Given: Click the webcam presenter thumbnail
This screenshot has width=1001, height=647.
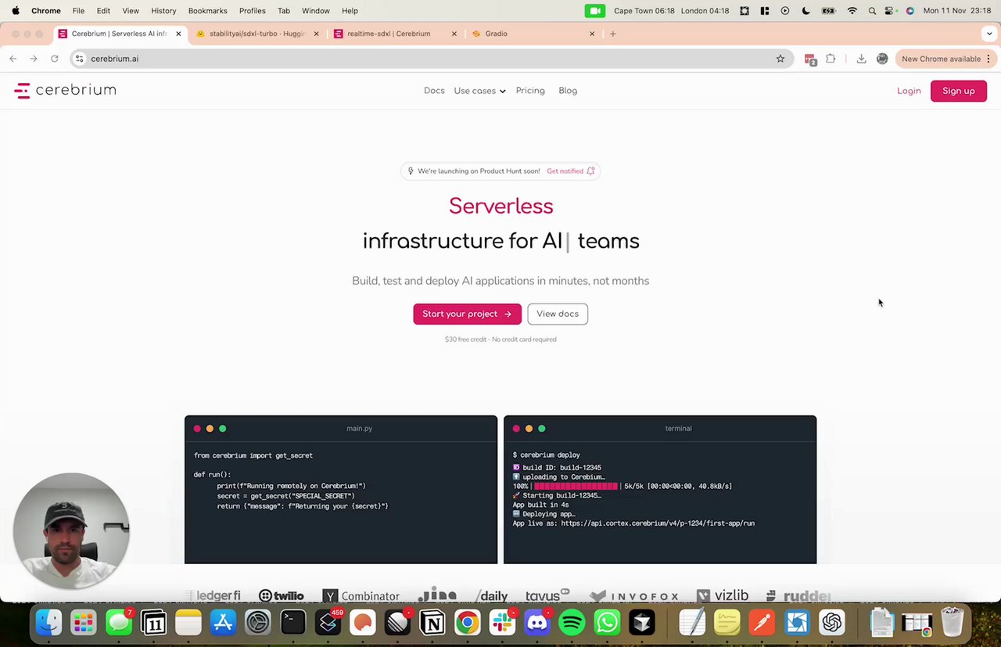Looking at the screenshot, I should coord(71,530).
